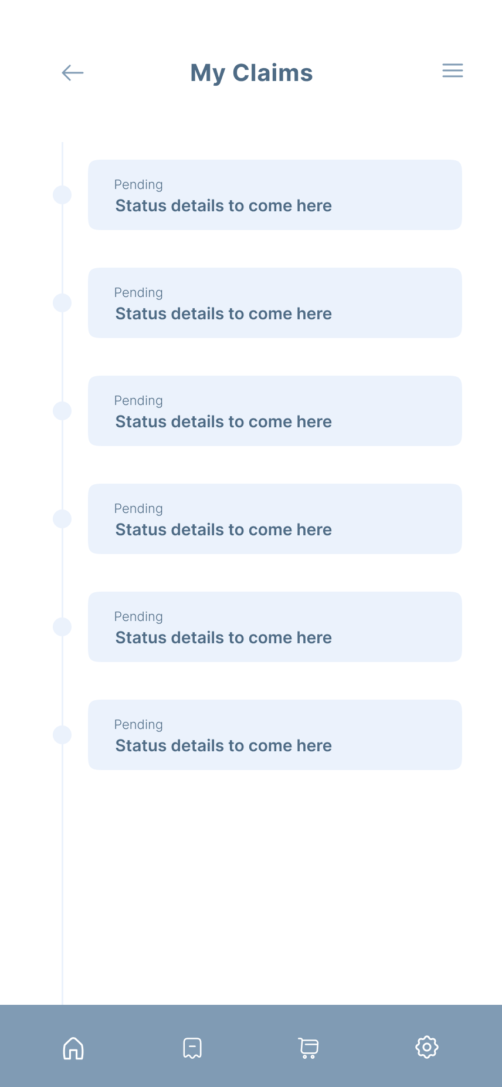Open the shopping cart in bottom bar
Screen dimensions: 502x1087
coord(308,1048)
